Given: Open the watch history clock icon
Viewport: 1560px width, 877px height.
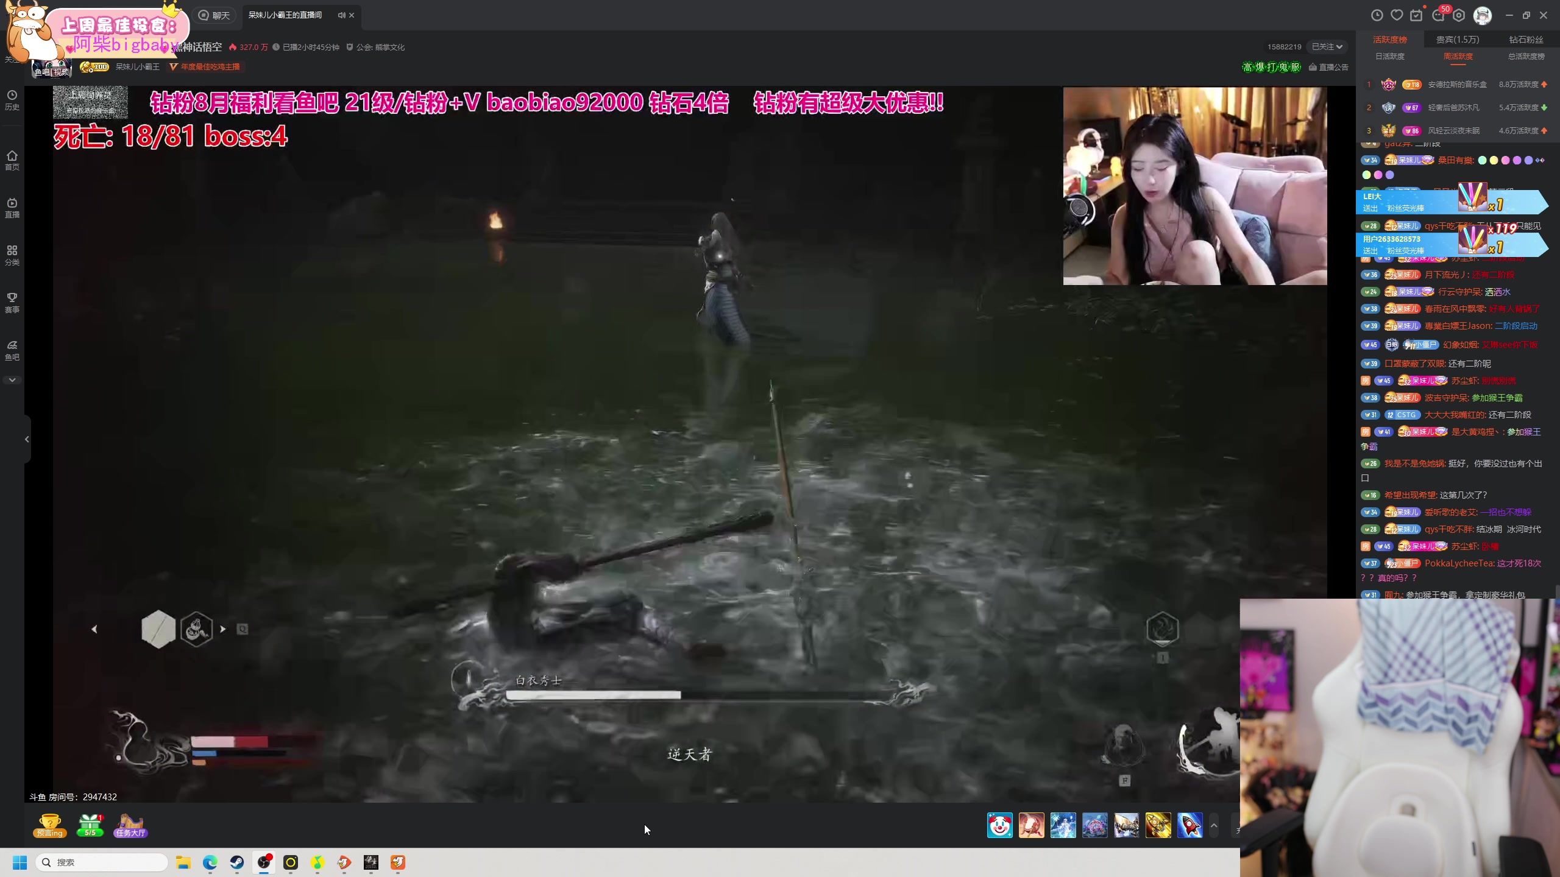Looking at the screenshot, I should pos(1377,15).
